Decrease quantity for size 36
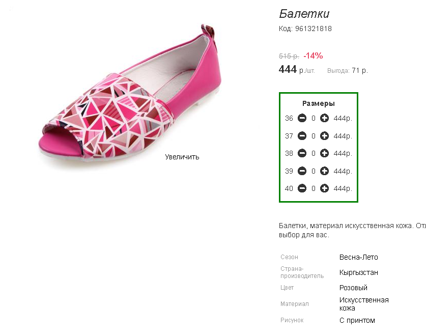 click(x=302, y=118)
